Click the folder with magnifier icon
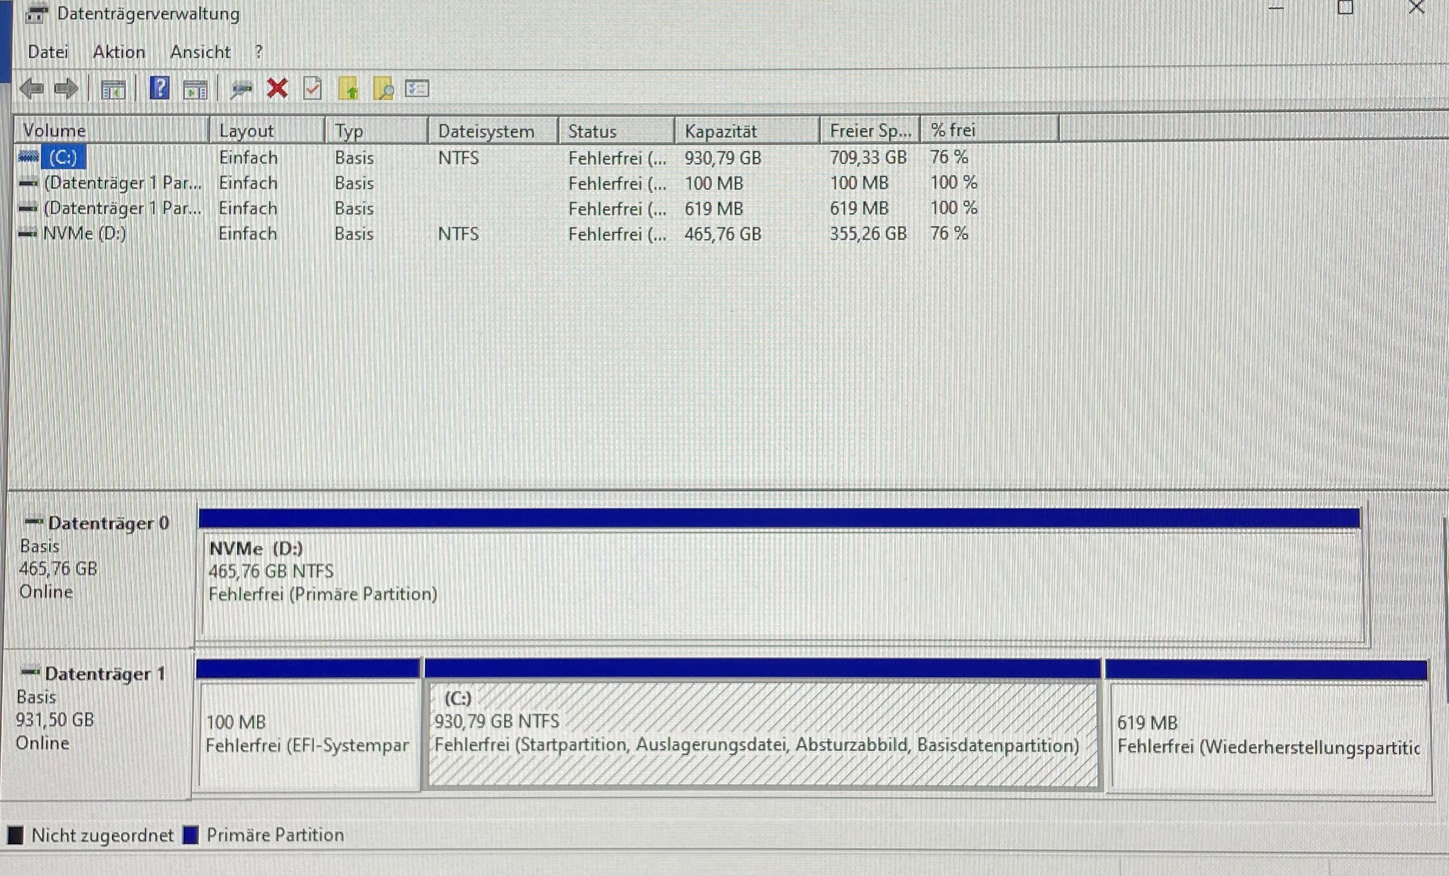The height and width of the screenshot is (876, 1449). (x=384, y=90)
